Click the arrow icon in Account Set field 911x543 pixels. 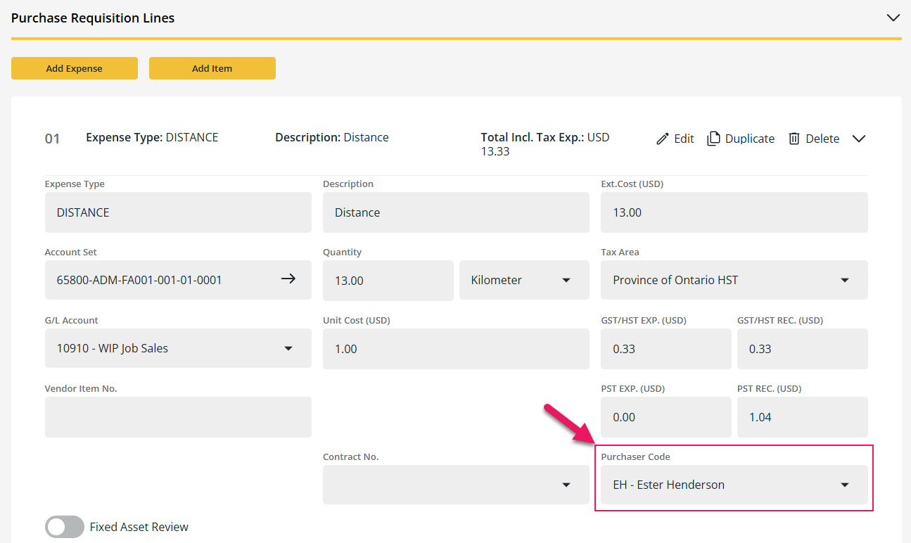288,279
